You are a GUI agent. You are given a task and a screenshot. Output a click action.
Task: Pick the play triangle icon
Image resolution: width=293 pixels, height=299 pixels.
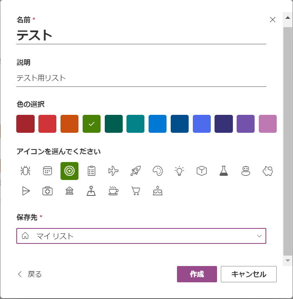[x=25, y=191]
